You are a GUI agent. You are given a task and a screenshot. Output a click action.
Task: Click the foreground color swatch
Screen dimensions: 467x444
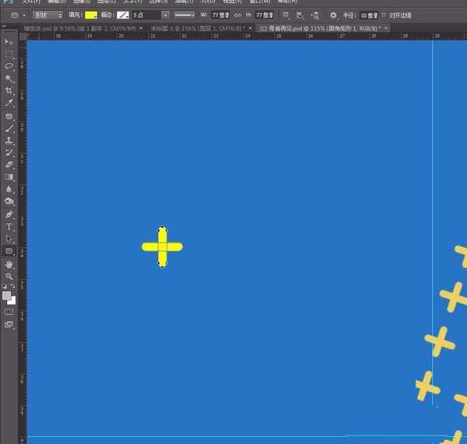[x=6, y=295]
